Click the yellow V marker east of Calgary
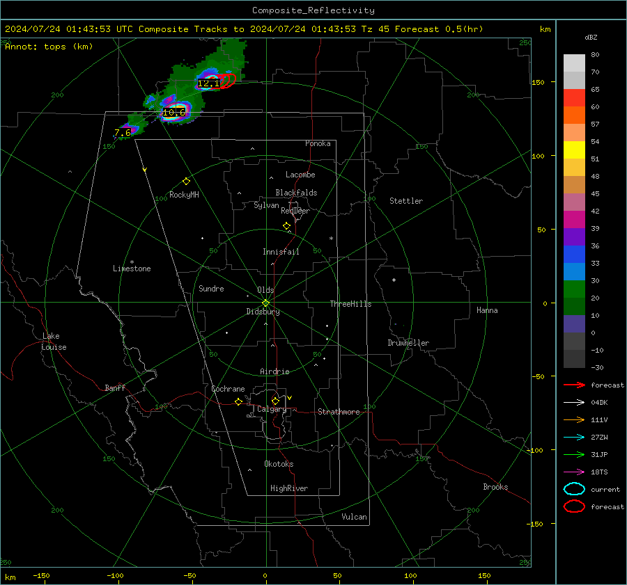627x585 pixels. [x=290, y=398]
